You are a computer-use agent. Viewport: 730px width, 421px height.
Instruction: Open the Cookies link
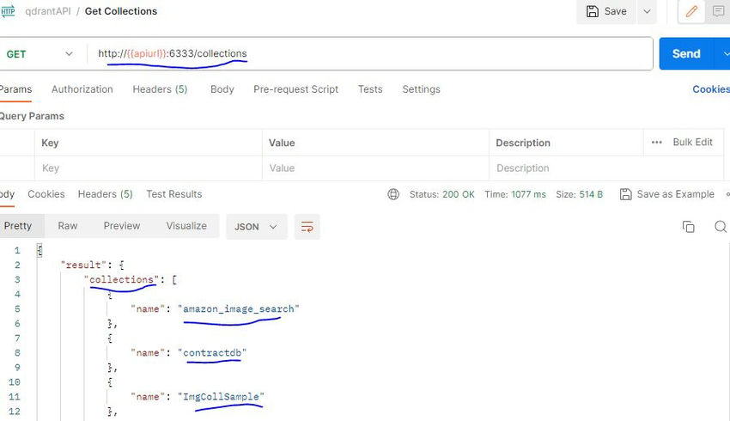[x=710, y=89]
